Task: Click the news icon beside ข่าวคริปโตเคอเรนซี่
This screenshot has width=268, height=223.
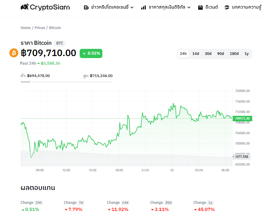Action: [86, 7]
